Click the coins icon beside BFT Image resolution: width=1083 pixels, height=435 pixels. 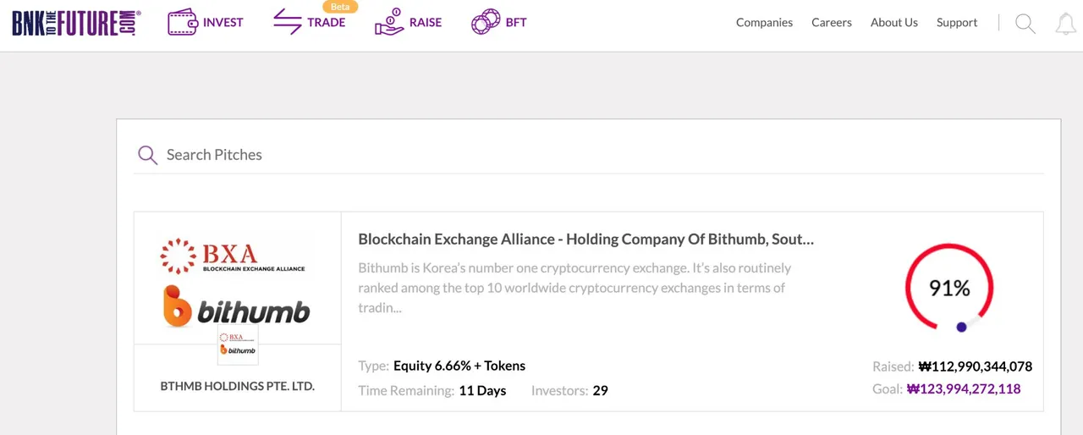486,22
